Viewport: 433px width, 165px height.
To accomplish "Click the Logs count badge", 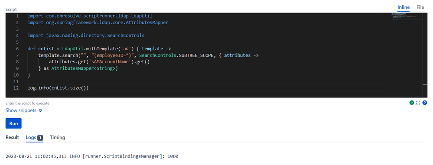I will pyautogui.click(x=40, y=138).
